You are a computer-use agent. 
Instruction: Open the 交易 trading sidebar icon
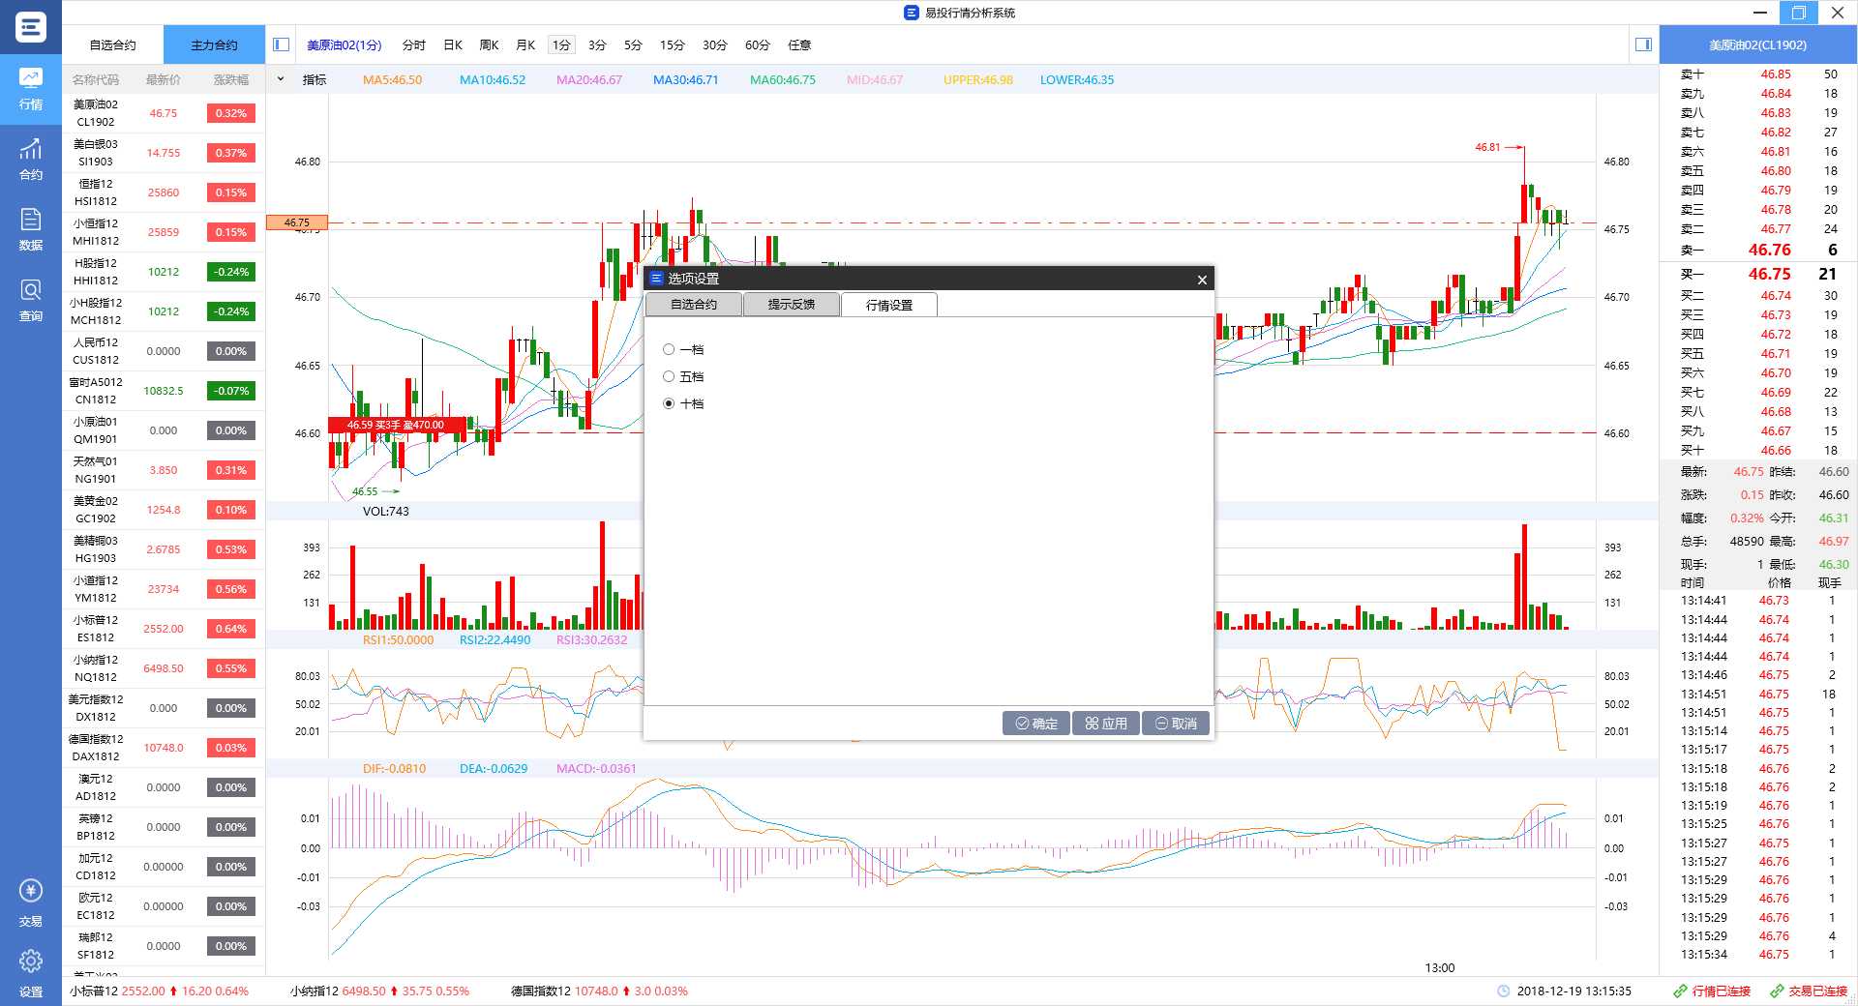pyautogui.click(x=31, y=903)
